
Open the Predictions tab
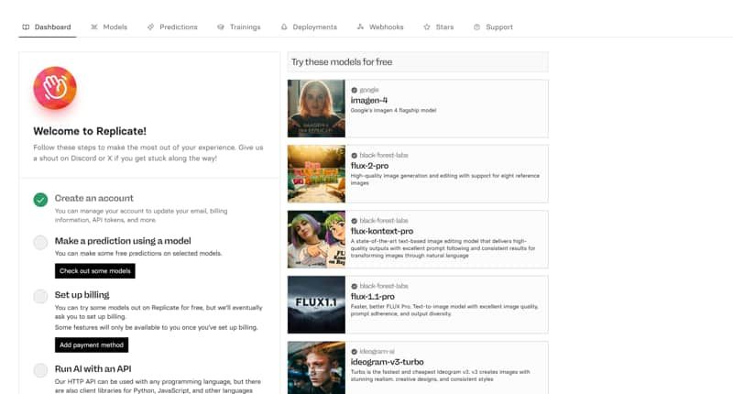(x=178, y=27)
